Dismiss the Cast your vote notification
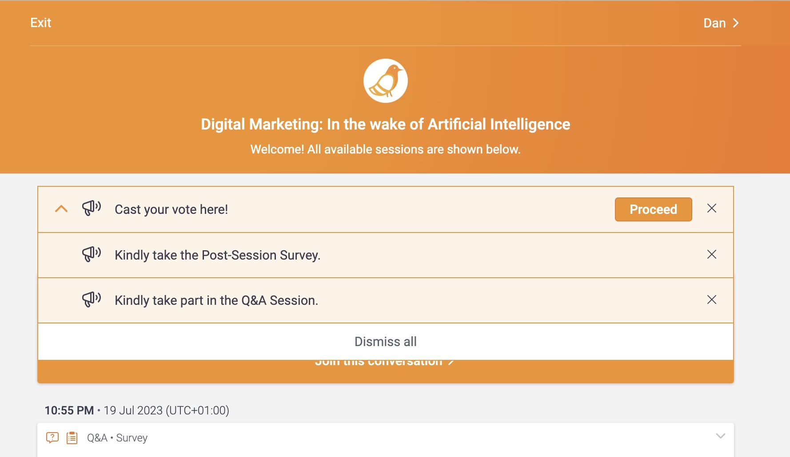The image size is (790, 457). [x=712, y=209]
